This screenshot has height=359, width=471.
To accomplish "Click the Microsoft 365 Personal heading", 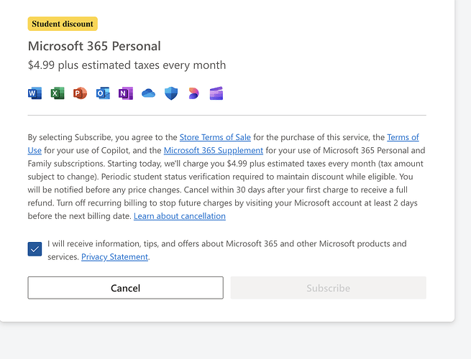I will 94,46.
